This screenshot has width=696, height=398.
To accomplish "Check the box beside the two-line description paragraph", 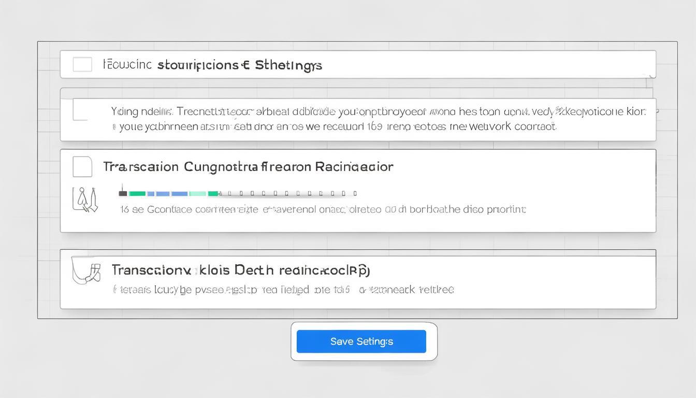I will pyautogui.click(x=81, y=110).
